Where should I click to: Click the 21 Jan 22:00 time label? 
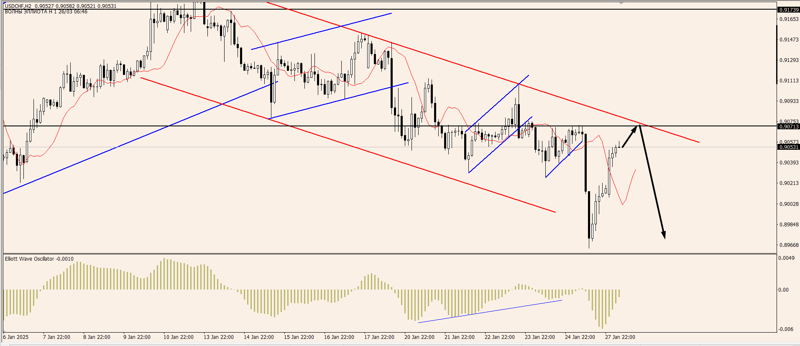point(460,337)
